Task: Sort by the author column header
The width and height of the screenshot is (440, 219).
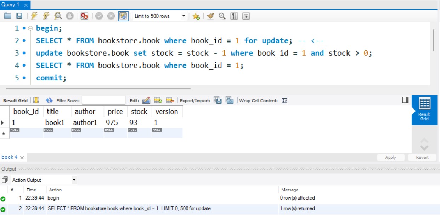Action: tap(88, 111)
